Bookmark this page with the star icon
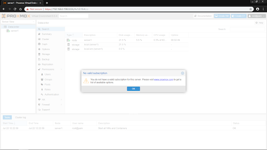The height and width of the screenshot is (150, 267). click(x=250, y=9)
